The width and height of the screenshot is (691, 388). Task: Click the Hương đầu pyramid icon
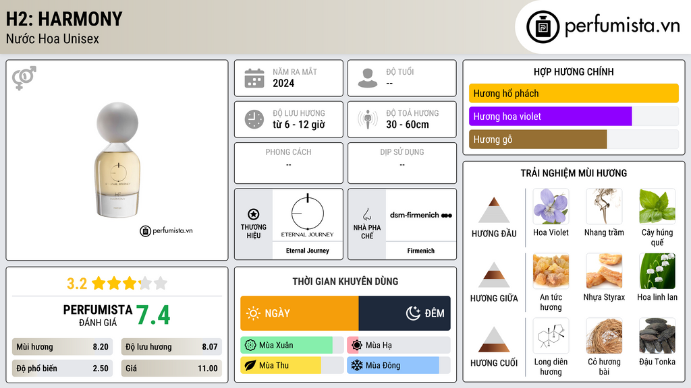click(x=494, y=210)
